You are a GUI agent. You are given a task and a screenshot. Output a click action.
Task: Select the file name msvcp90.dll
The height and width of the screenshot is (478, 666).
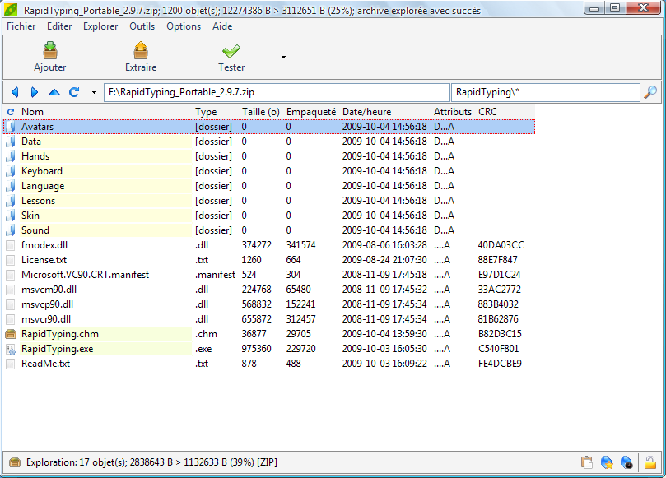point(47,304)
